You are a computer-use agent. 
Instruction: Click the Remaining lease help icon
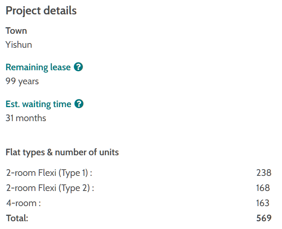point(78,67)
